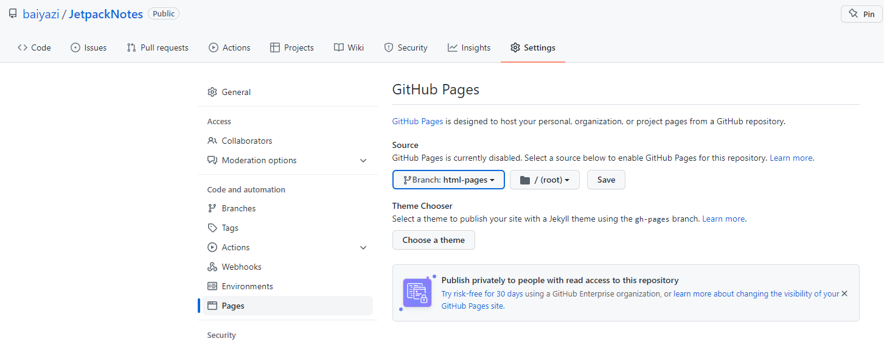Go to the Pull requests tab
The width and height of the screenshot is (884, 344).
click(158, 47)
